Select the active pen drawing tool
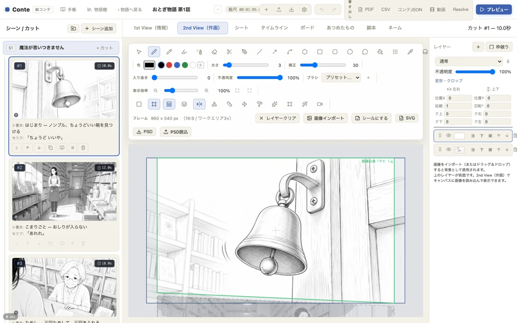517x323 pixels. coord(154,52)
